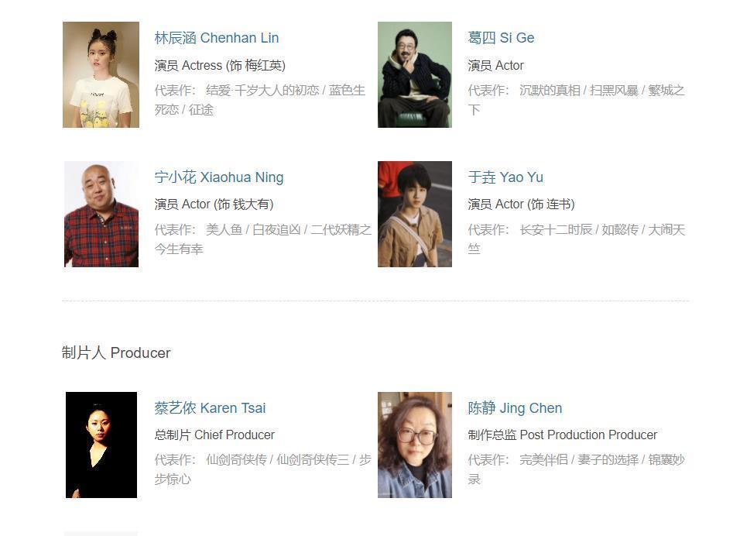Click the 制片人 Producer section heading

[116, 352]
